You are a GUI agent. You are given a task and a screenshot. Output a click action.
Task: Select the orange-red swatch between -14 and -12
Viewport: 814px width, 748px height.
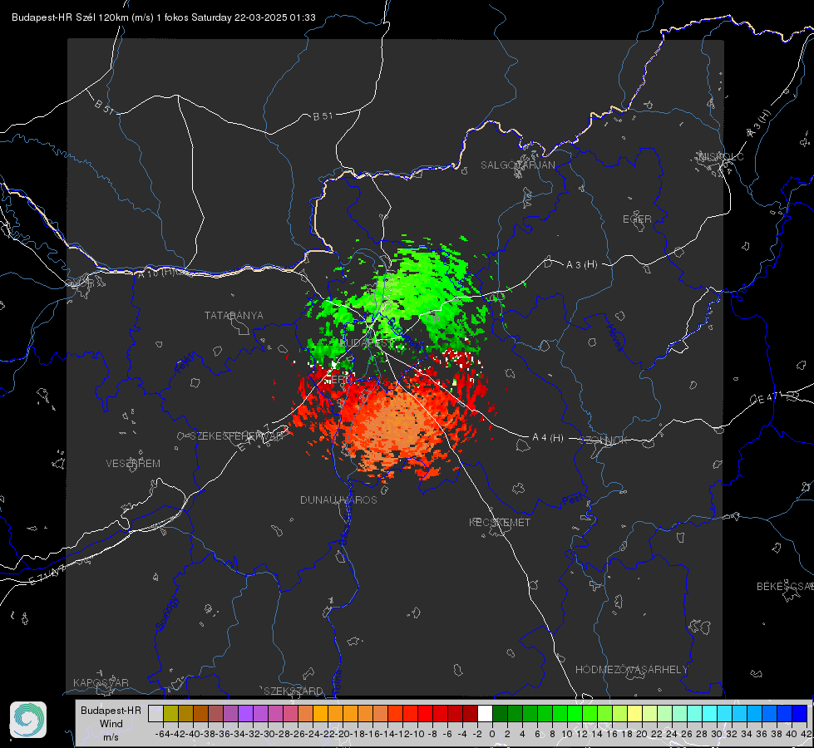pos(395,713)
